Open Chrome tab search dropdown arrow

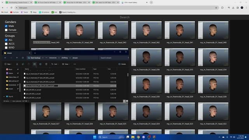coord(2,2)
